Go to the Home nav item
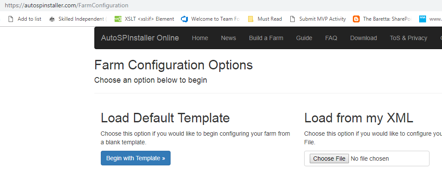This screenshot has width=442, height=171. pyautogui.click(x=200, y=38)
